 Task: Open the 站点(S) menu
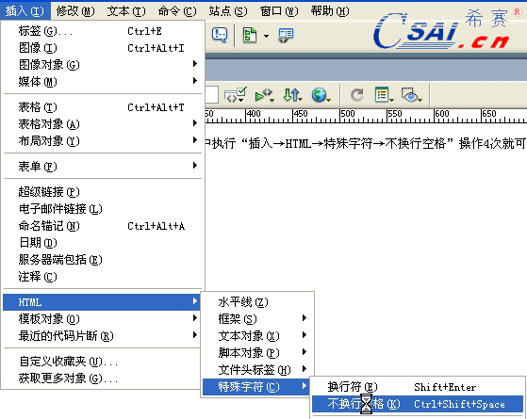click(x=228, y=11)
